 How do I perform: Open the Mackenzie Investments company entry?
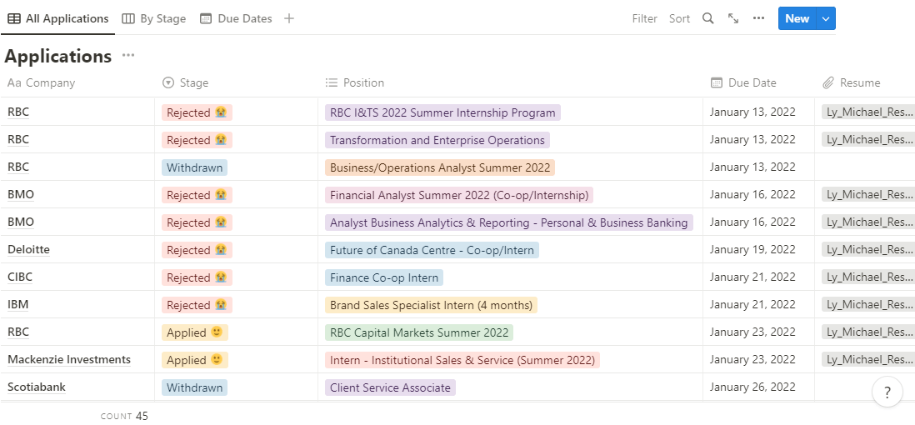point(69,360)
